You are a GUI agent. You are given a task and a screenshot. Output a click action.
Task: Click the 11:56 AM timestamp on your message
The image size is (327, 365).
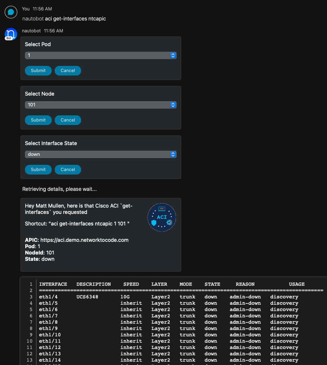tap(42, 9)
